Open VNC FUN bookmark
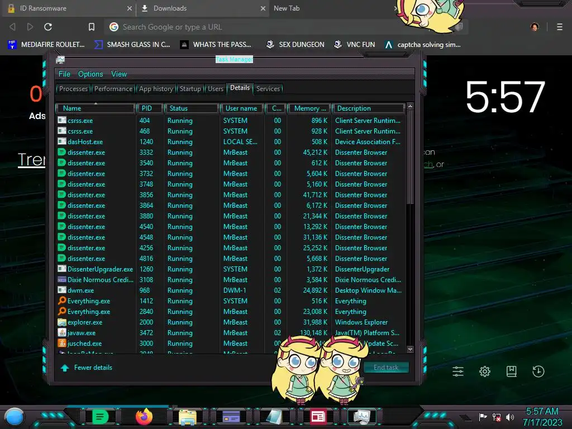This screenshot has width=572, height=429. 355,45
